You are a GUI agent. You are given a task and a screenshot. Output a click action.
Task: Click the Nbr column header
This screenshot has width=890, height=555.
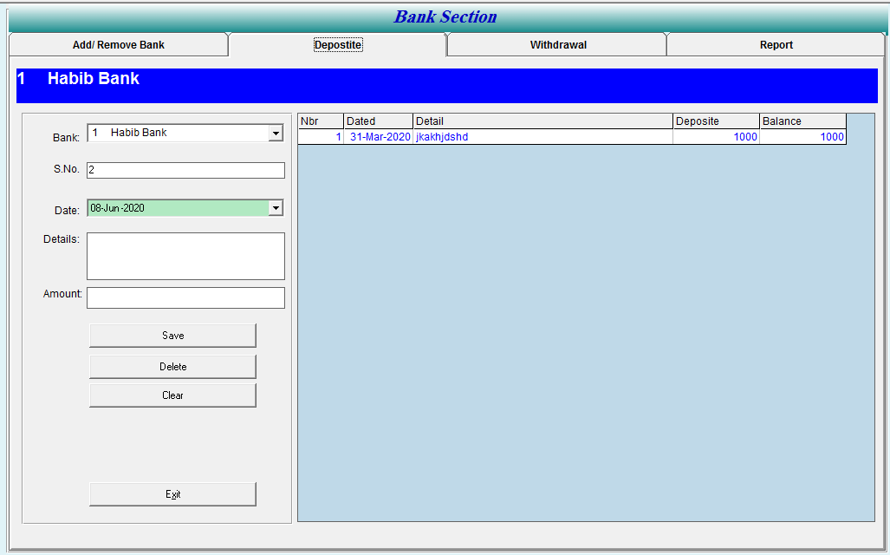click(x=321, y=121)
